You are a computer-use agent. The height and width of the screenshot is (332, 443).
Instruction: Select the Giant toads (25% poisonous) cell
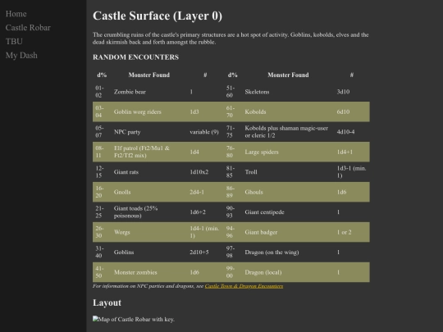149,212
